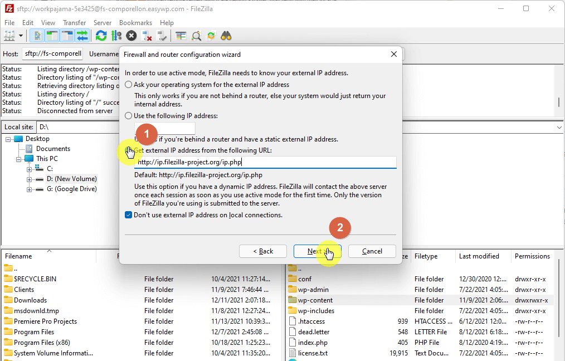Expand the G: (Google Drive) node
The image size is (565, 361).
29,189
